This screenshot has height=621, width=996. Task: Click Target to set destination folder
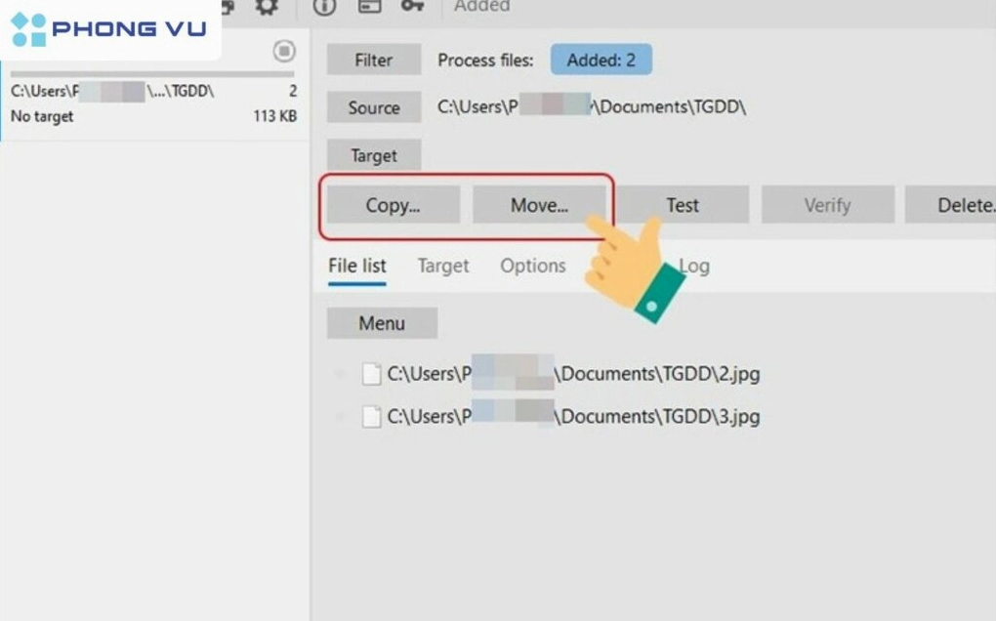(373, 155)
